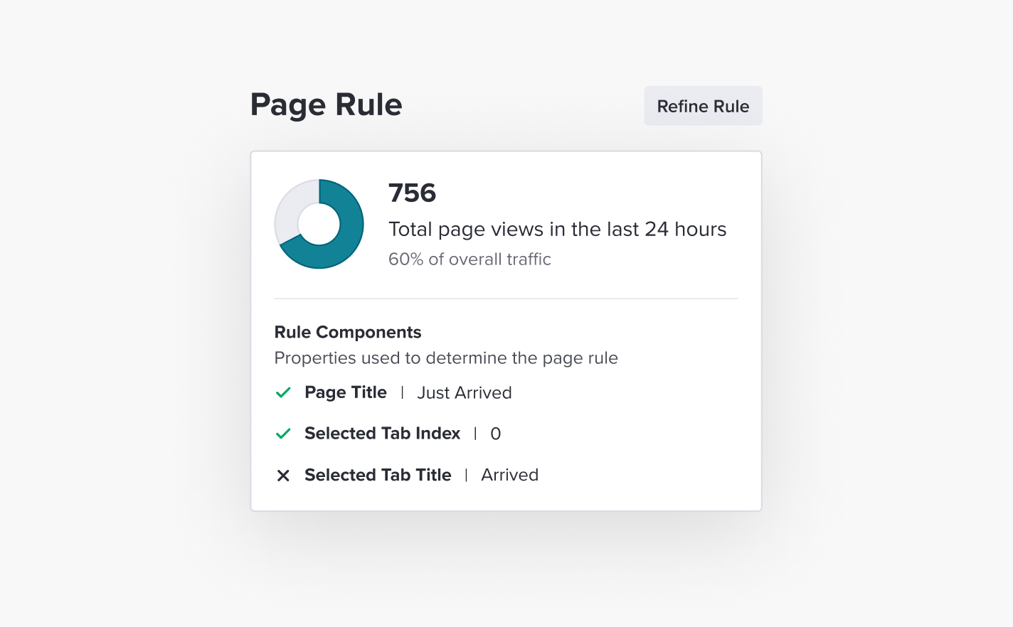The width and height of the screenshot is (1013, 627).
Task: Click the green checkmark beside Page Title
Action: click(x=282, y=392)
